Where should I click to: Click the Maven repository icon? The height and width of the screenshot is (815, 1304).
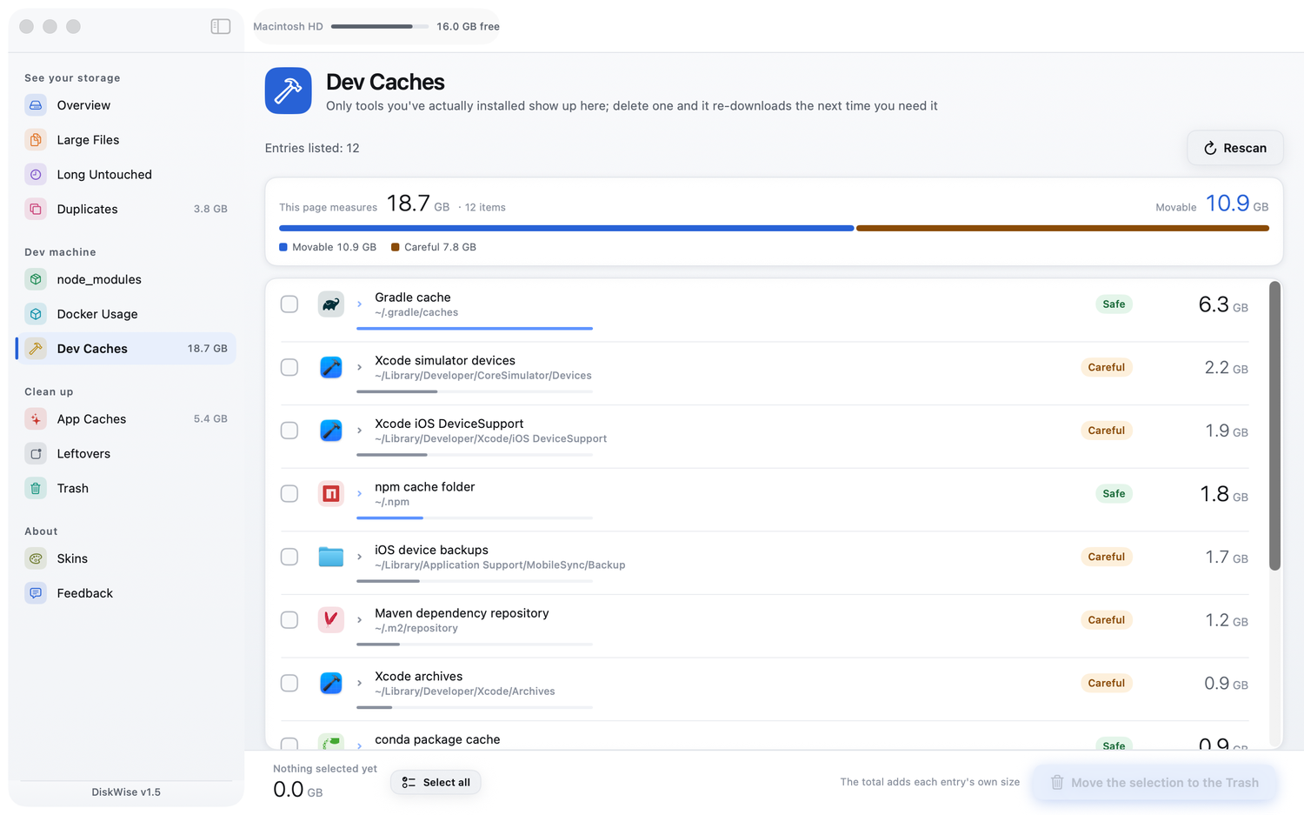[x=331, y=620]
